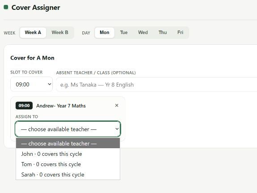Pick the placeholder 'choose available teacher' option
The height and width of the screenshot is (193, 257).
[68, 143]
